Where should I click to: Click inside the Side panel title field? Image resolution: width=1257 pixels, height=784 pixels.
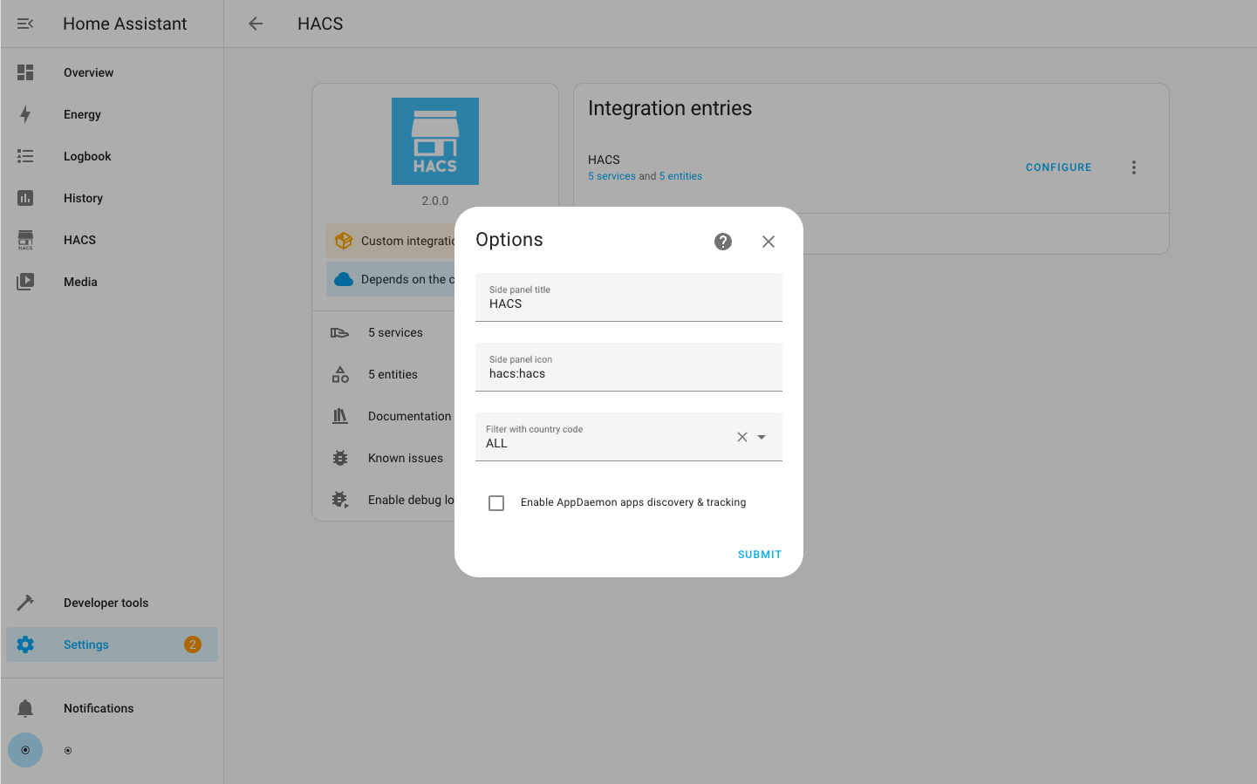(x=628, y=303)
